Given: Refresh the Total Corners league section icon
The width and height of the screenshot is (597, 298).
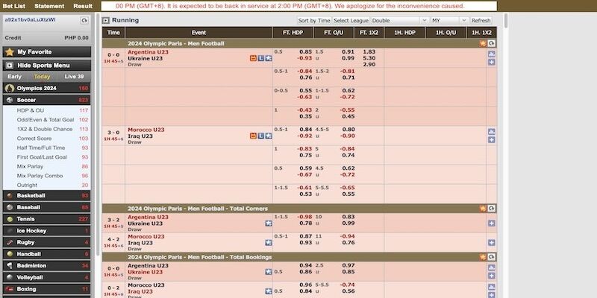Looking at the screenshot, I should pyautogui.click(x=492, y=209).
